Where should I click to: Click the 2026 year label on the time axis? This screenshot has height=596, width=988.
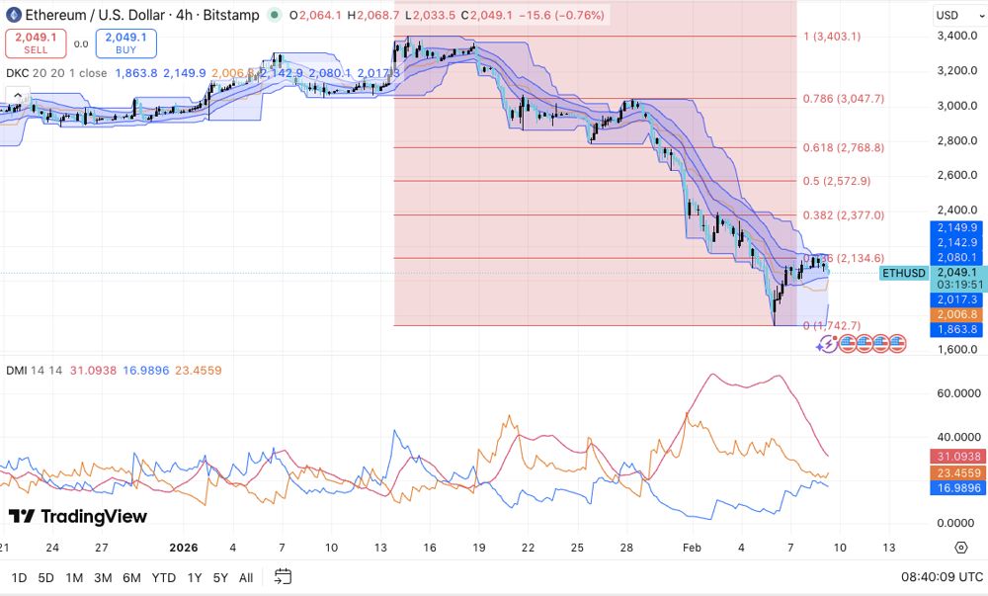(184, 548)
